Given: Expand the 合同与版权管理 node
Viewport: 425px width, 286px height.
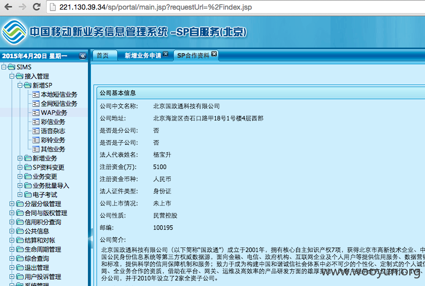Looking at the screenshot, I should (x=12, y=213).
